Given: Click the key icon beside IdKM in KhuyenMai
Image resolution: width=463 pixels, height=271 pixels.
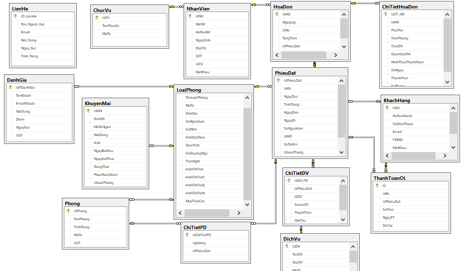Looking at the screenshot, I should click(88, 111).
